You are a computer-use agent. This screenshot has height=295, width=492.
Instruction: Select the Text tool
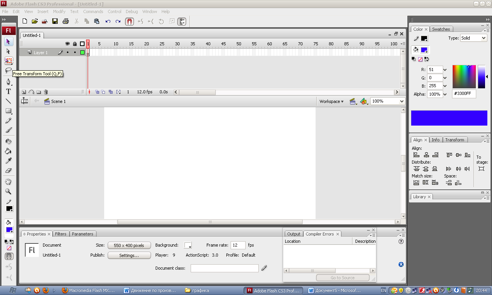8,91
